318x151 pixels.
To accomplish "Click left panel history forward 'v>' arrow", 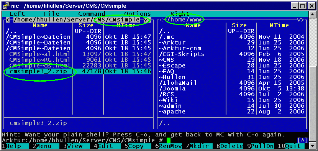I will click(x=147, y=20).
